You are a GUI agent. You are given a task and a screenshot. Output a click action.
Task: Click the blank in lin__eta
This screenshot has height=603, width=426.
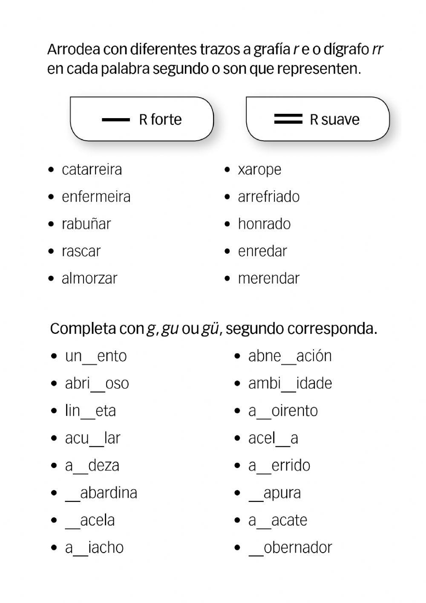[88, 412]
